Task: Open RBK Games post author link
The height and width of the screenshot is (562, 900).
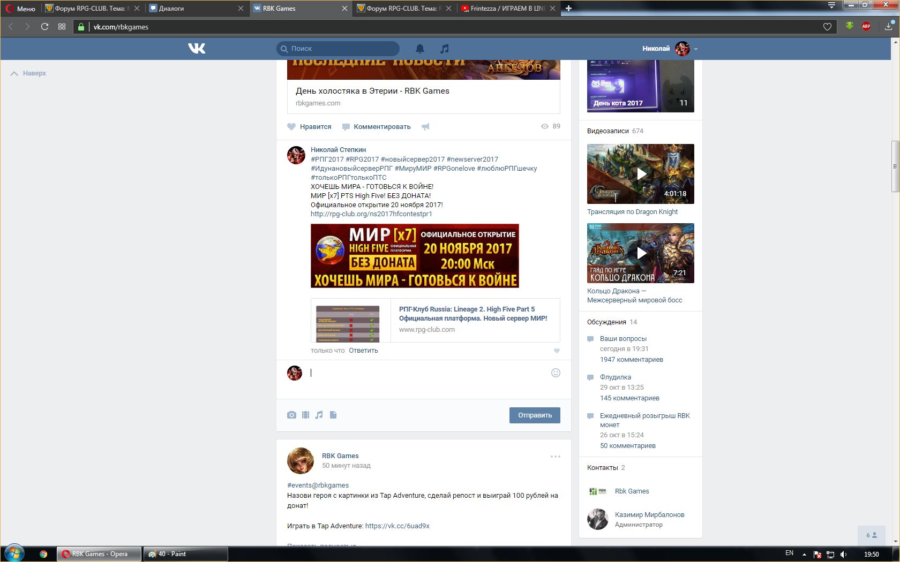Action: point(340,456)
